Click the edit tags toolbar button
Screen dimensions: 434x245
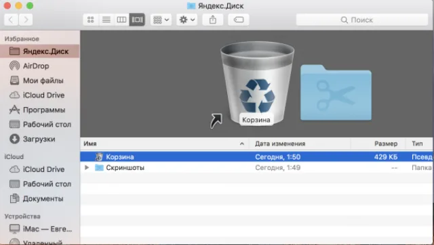click(x=238, y=20)
